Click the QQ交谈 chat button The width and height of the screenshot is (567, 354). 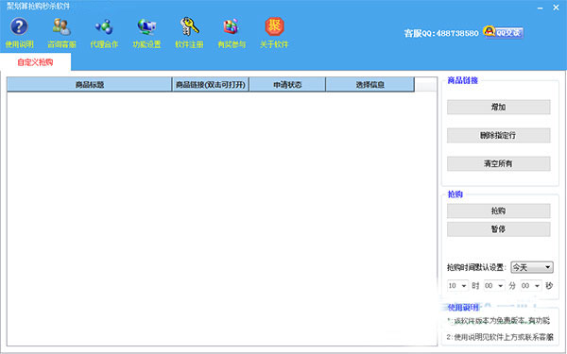504,32
